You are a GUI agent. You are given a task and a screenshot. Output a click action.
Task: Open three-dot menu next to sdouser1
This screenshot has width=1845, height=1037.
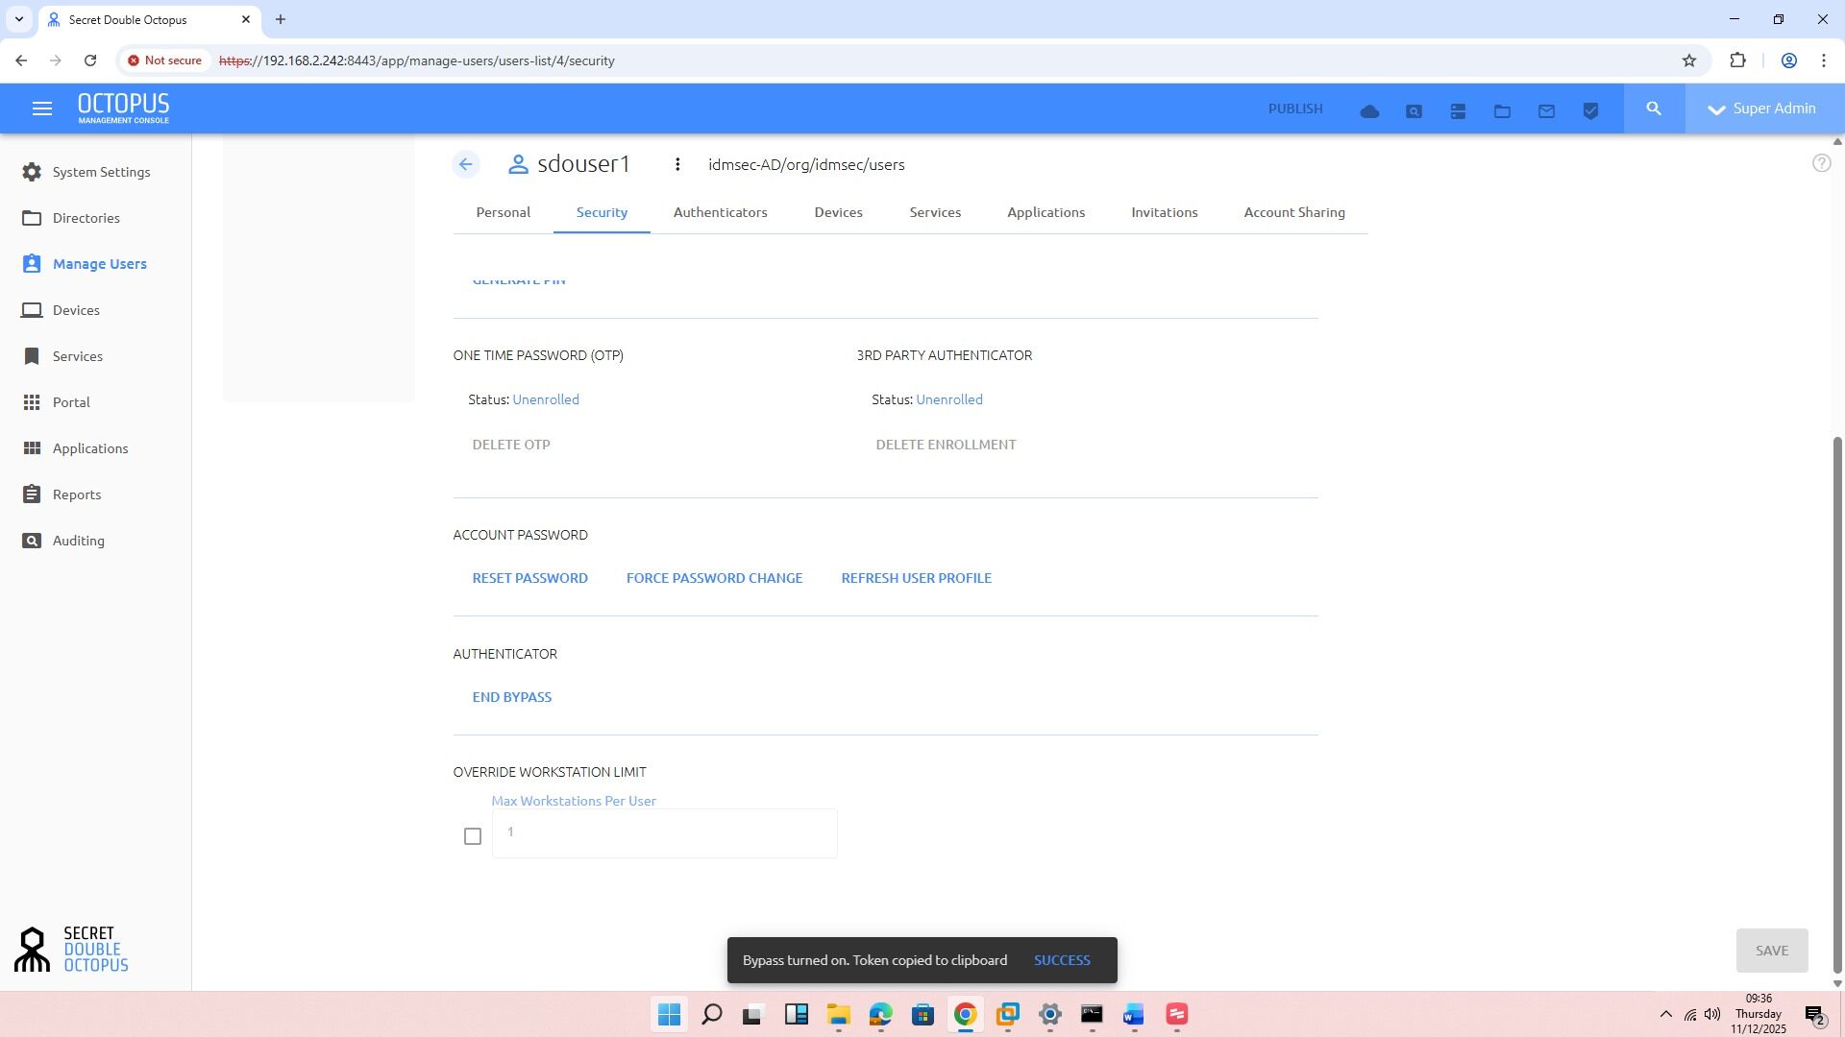pos(677,165)
